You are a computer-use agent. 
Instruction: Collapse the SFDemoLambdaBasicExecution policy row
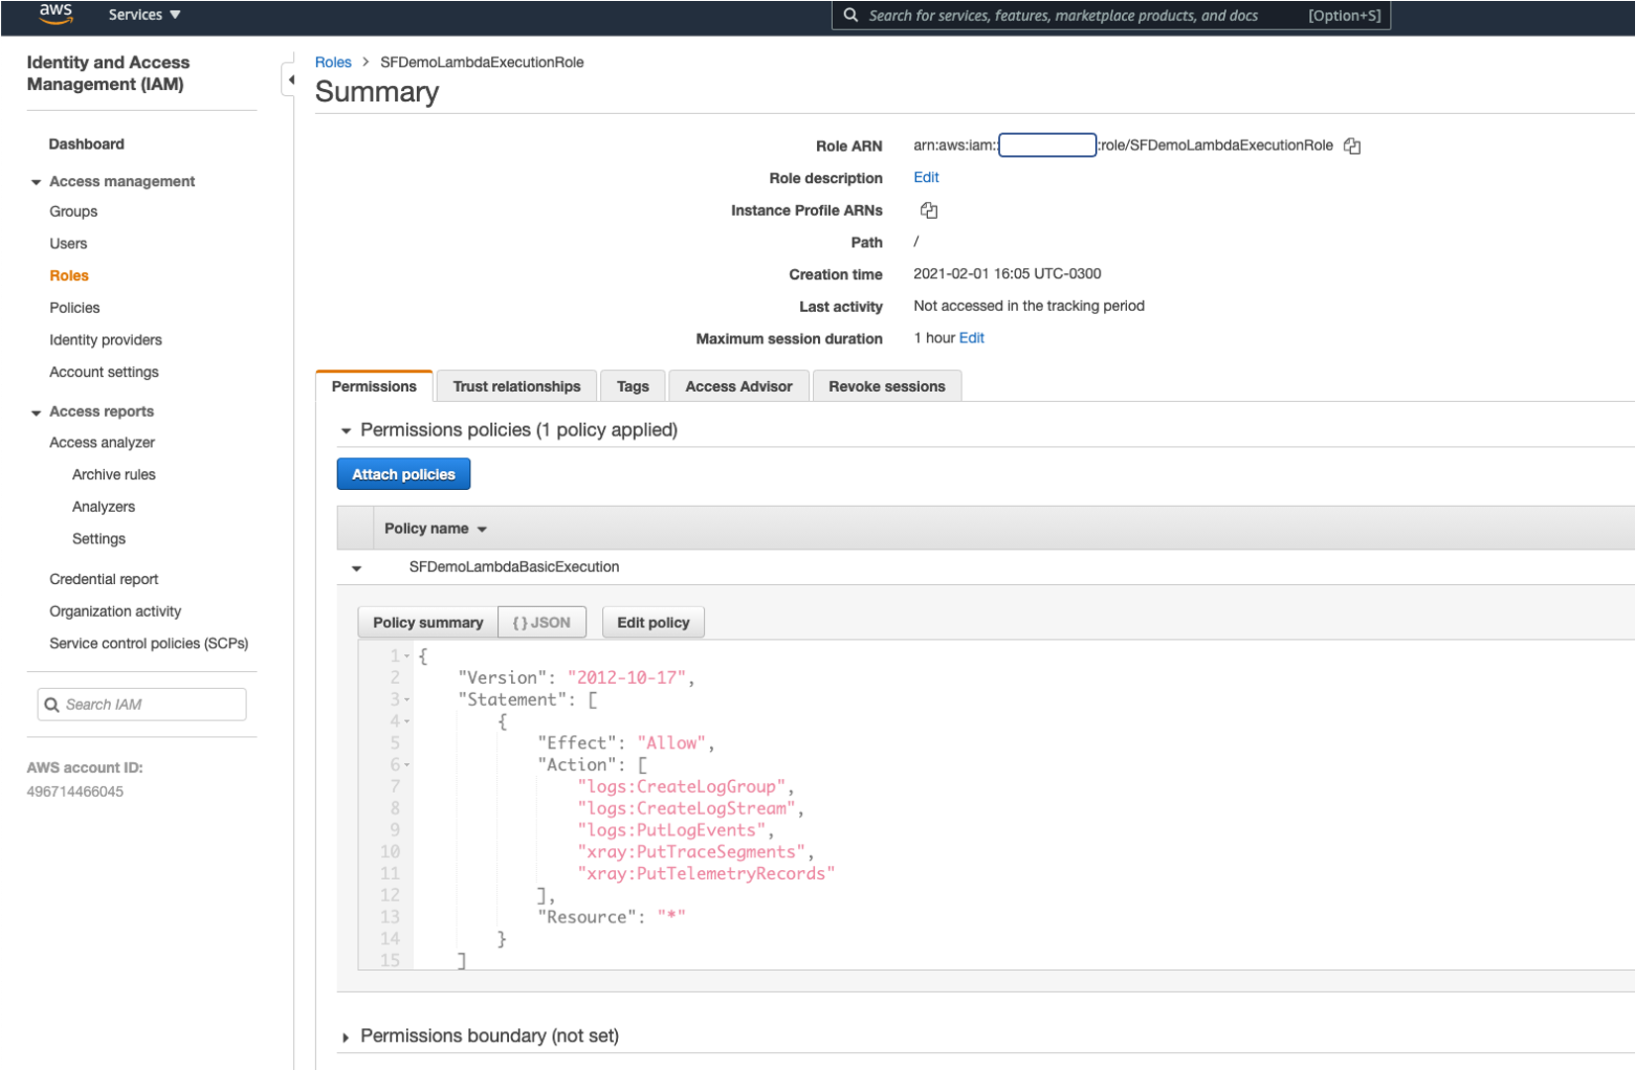357,568
